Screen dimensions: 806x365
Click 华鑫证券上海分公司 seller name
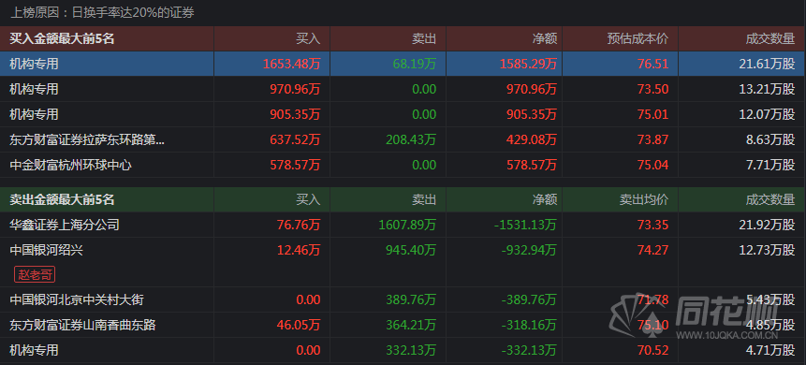[65, 225]
